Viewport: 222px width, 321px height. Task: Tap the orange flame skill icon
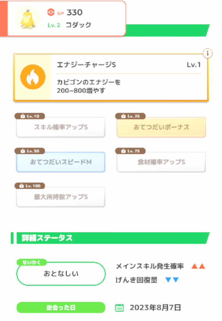point(33,77)
